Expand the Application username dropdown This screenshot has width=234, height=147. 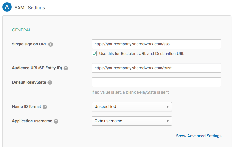[x=131, y=121]
